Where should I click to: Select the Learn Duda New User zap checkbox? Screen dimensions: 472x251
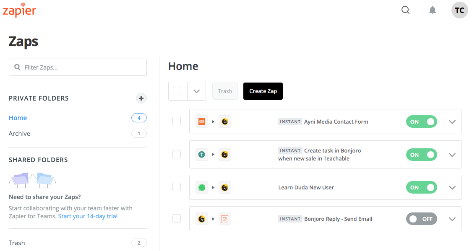click(x=176, y=187)
